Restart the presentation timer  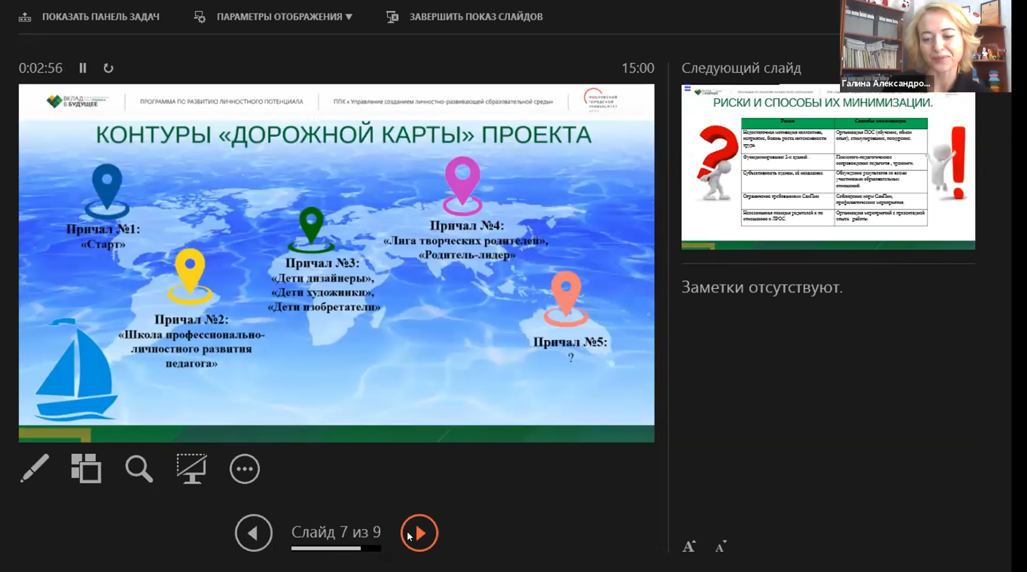click(108, 68)
